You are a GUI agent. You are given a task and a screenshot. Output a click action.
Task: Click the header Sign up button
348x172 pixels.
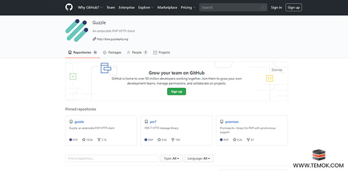pos(294,7)
